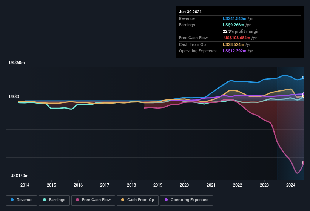Click the Revenue value US$41.540m in tooltip
310x211 pixels.
point(235,18)
